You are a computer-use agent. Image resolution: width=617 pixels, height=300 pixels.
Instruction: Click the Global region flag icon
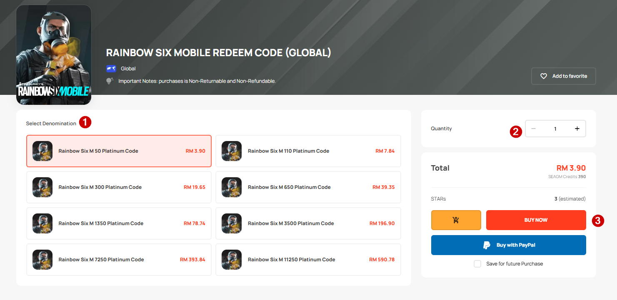(x=111, y=69)
